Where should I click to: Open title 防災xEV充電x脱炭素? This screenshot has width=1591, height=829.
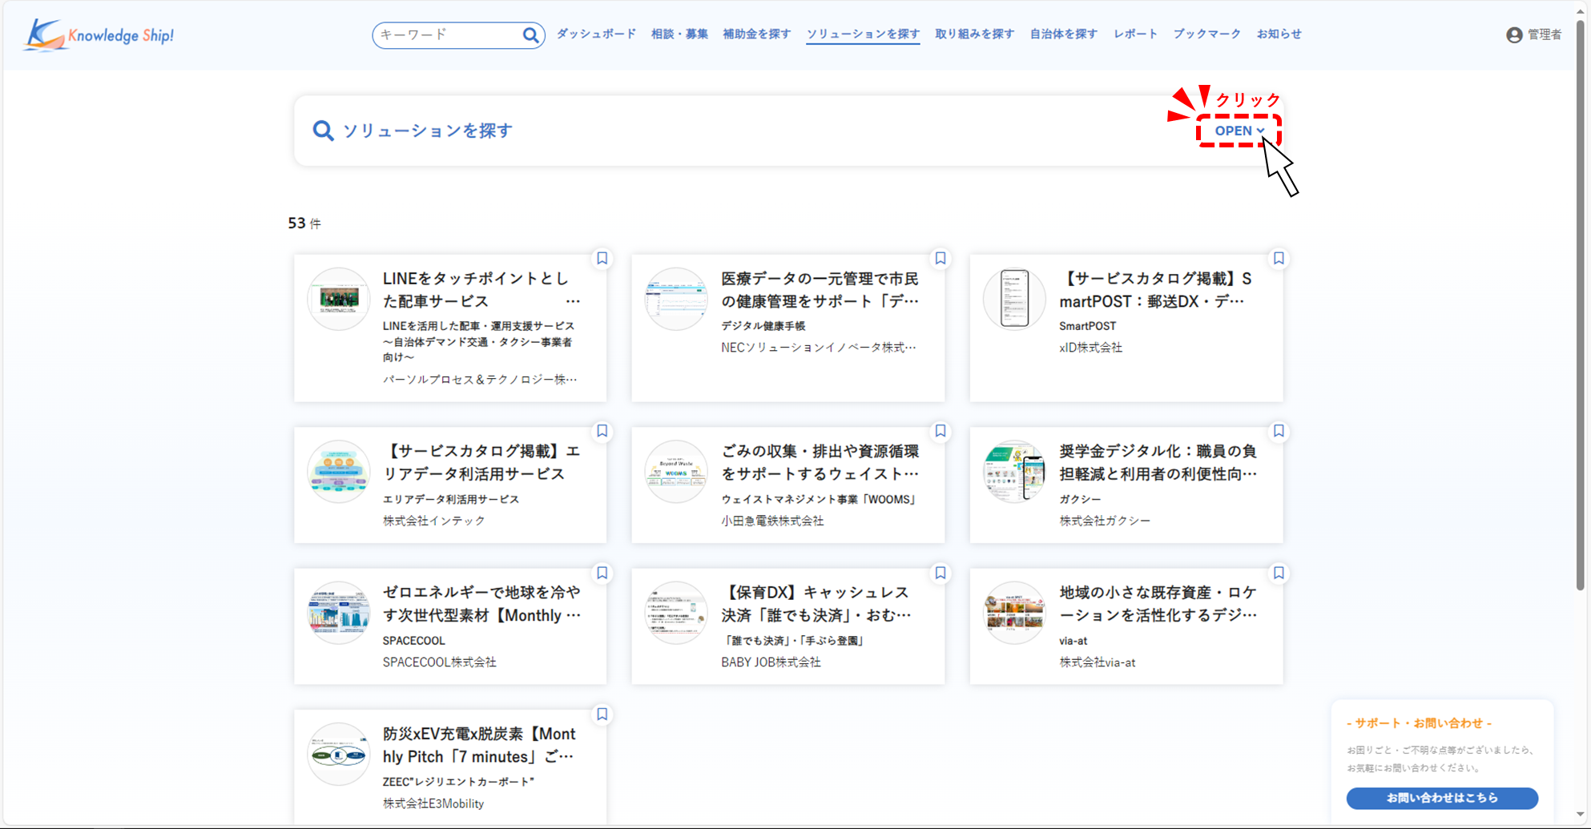(x=479, y=746)
